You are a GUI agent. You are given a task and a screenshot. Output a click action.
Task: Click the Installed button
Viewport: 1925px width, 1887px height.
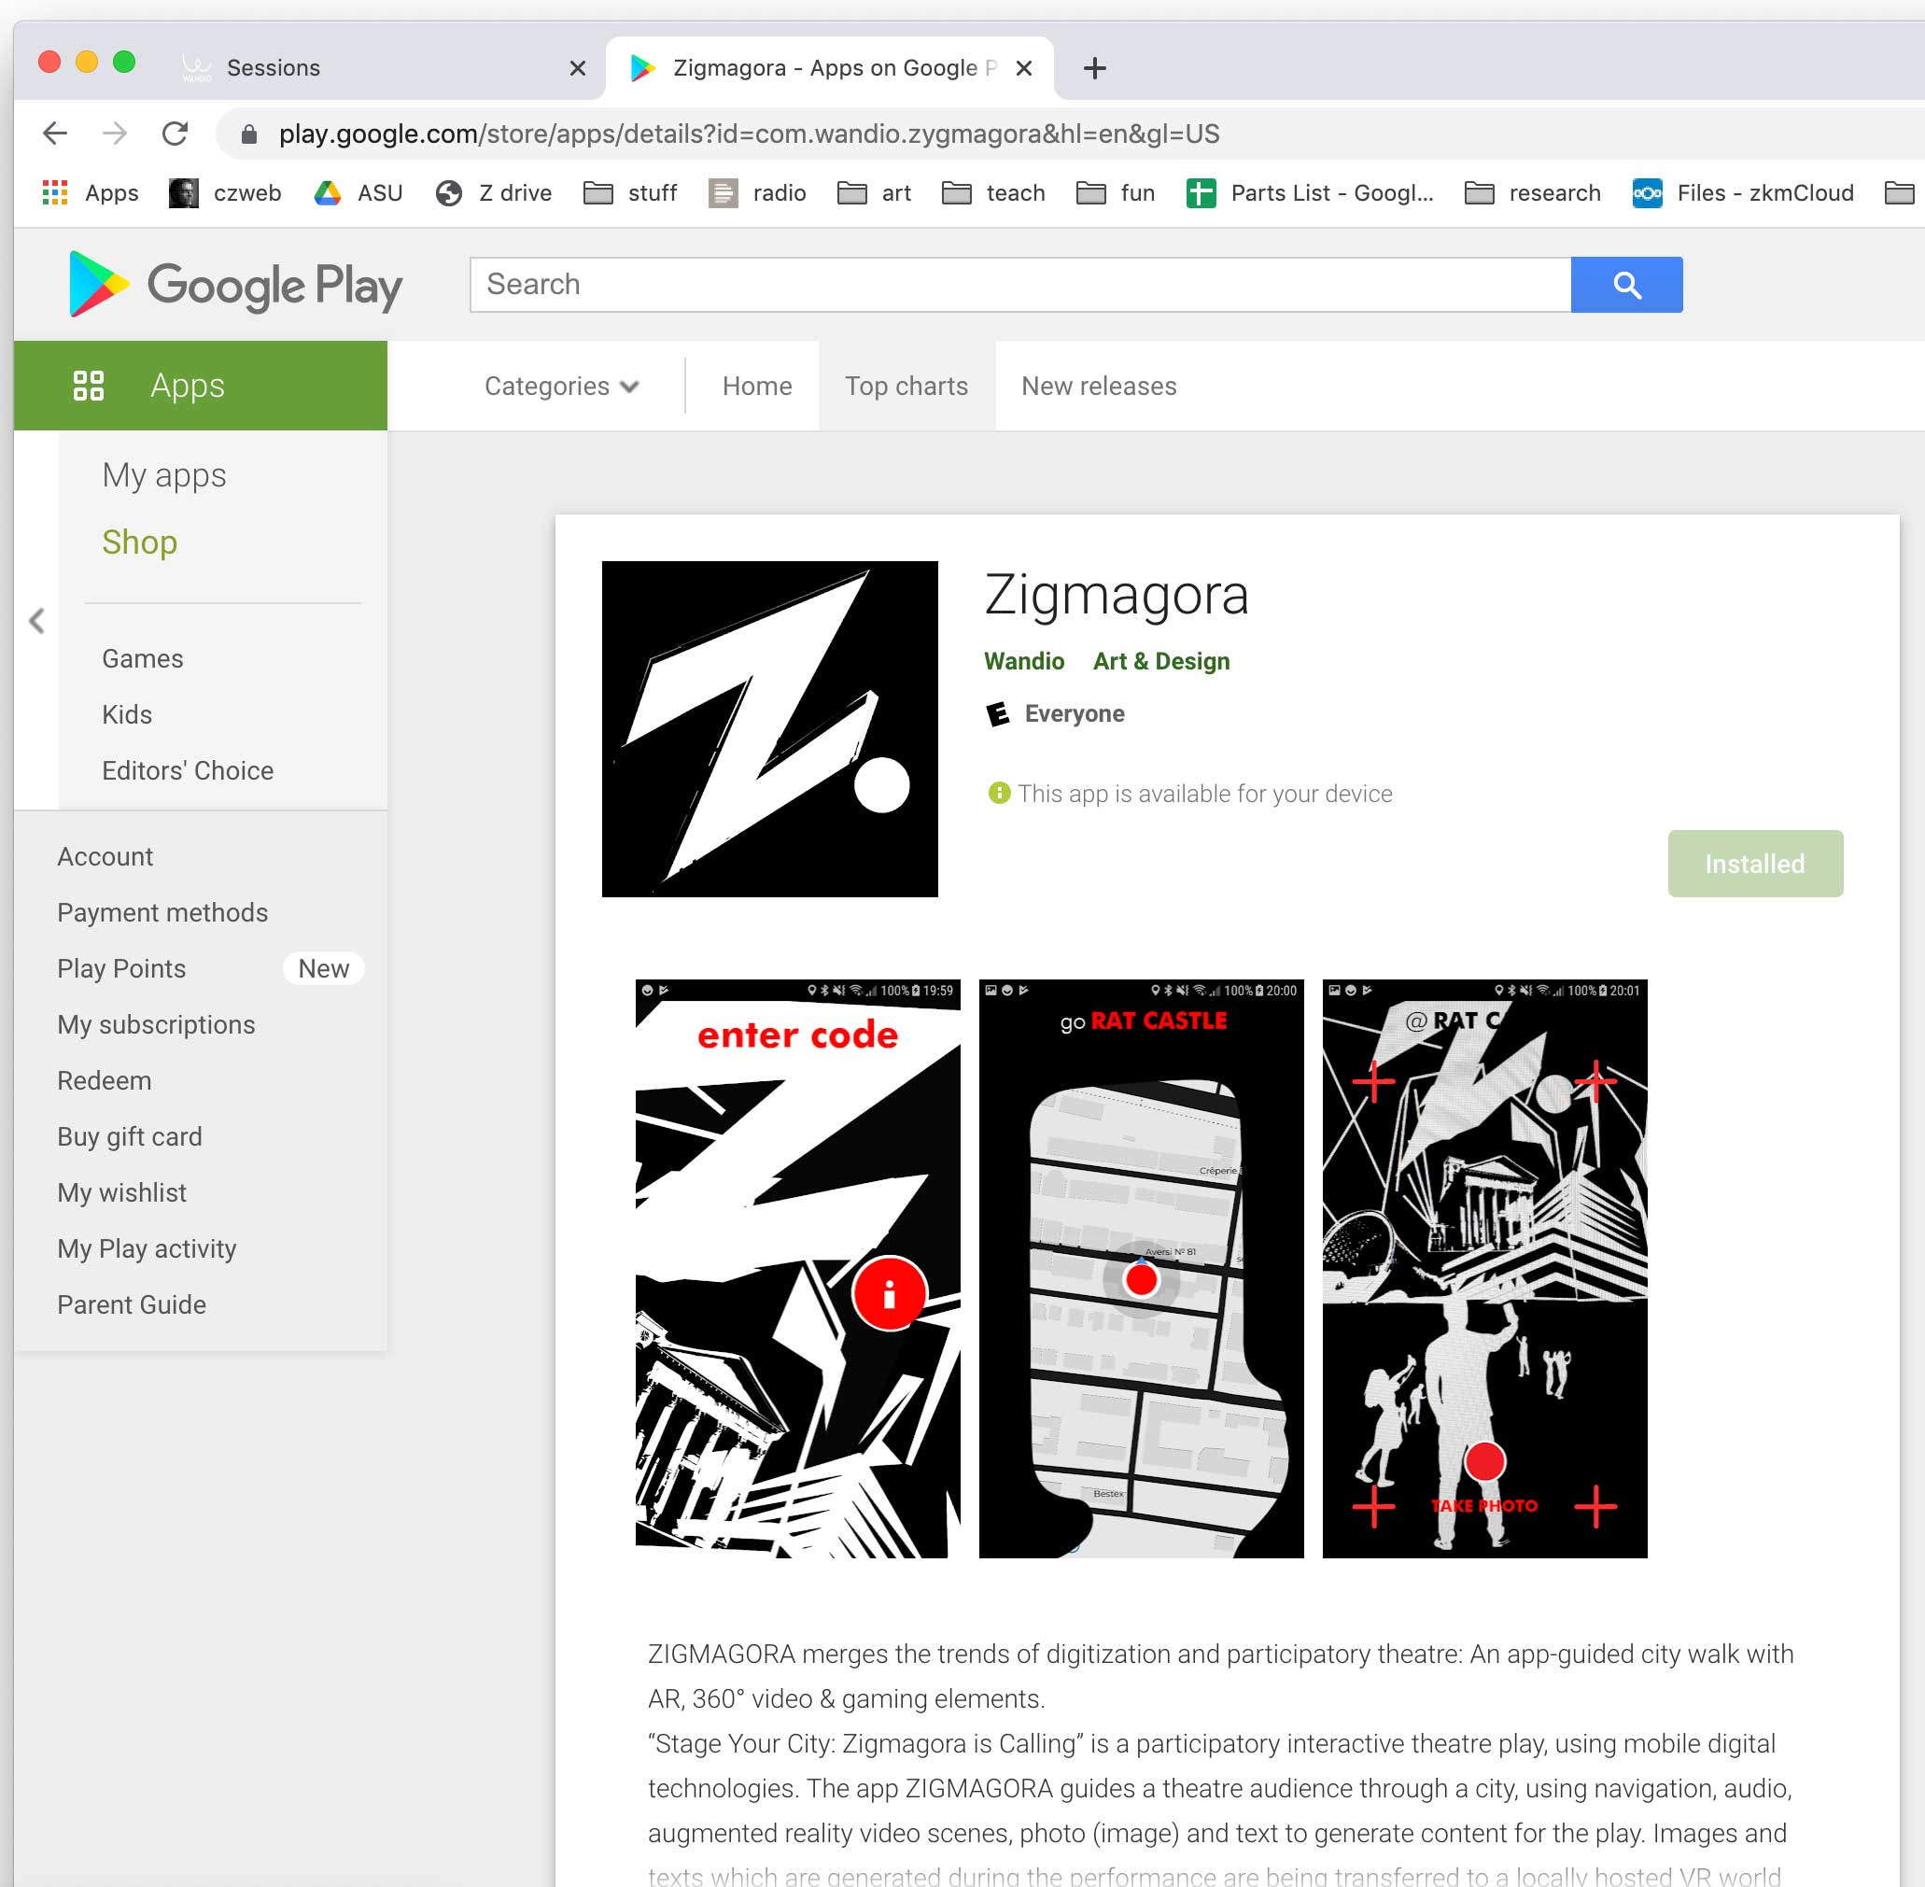tap(1753, 864)
